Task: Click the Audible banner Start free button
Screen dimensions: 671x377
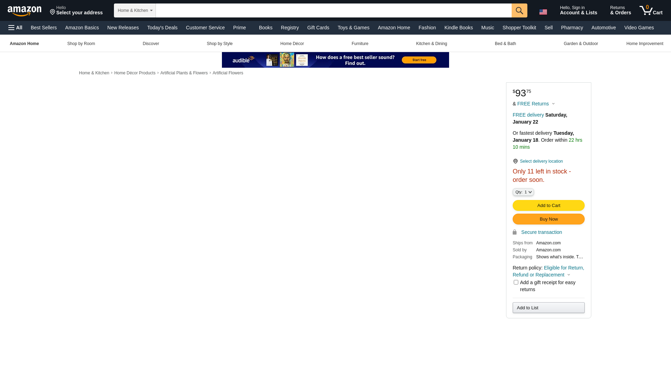Action: point(419,60)
